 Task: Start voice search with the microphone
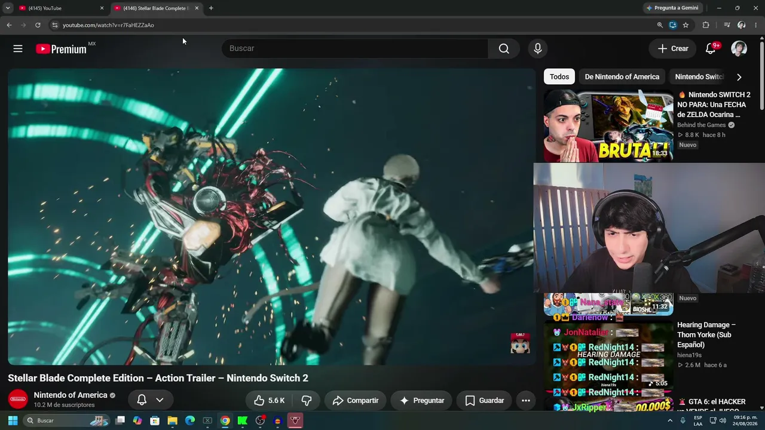(538, 48)
